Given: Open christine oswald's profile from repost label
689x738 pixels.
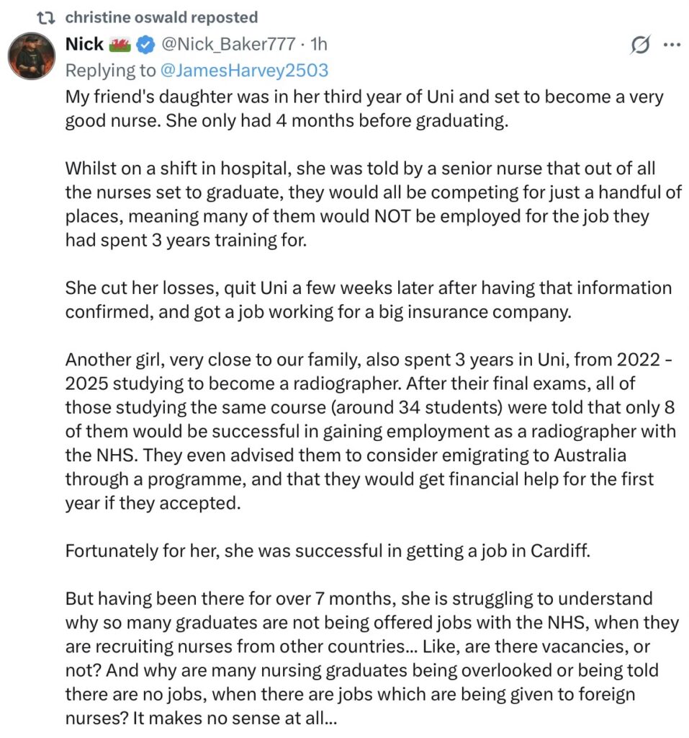Looking at the screenshot, I should [161, 17].
